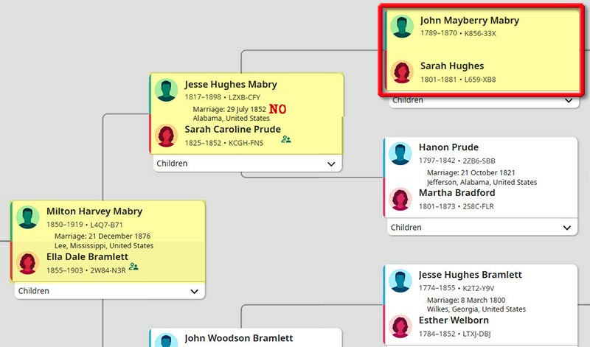Click the couple icon beside Ella Dale Bramlett
The width and height of the screenshot is (590, 347).
[133, 267]
